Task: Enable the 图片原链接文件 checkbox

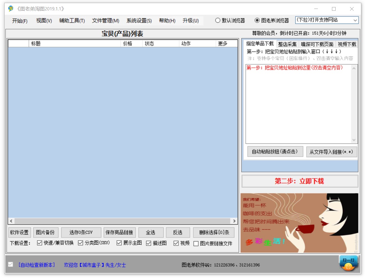Action: coord(196,243)
